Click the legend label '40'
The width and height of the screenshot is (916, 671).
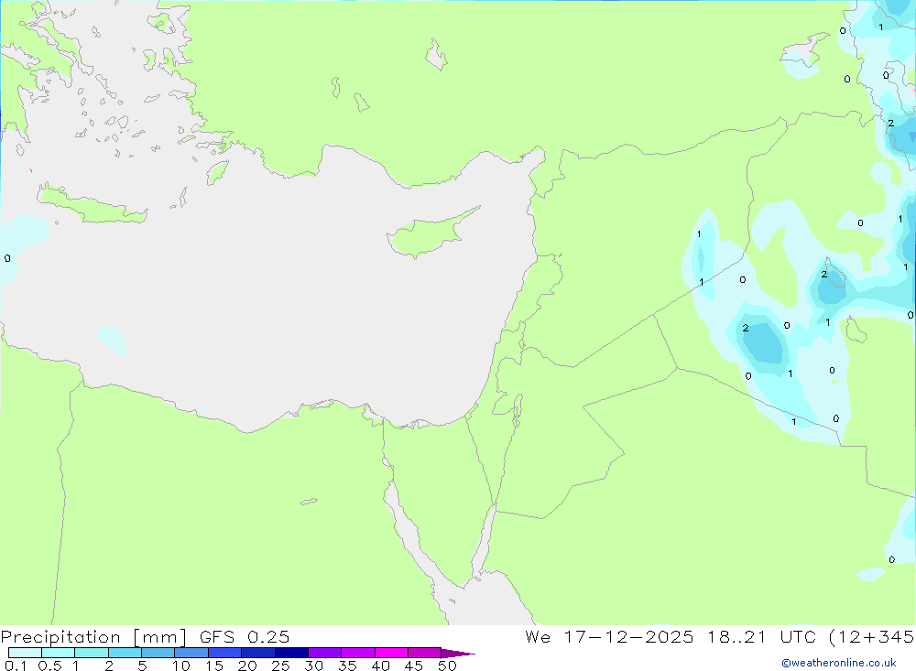381,666
